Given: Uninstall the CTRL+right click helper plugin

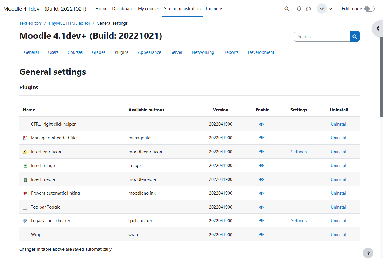Looking at the screenshot, I should pos(339,124).
